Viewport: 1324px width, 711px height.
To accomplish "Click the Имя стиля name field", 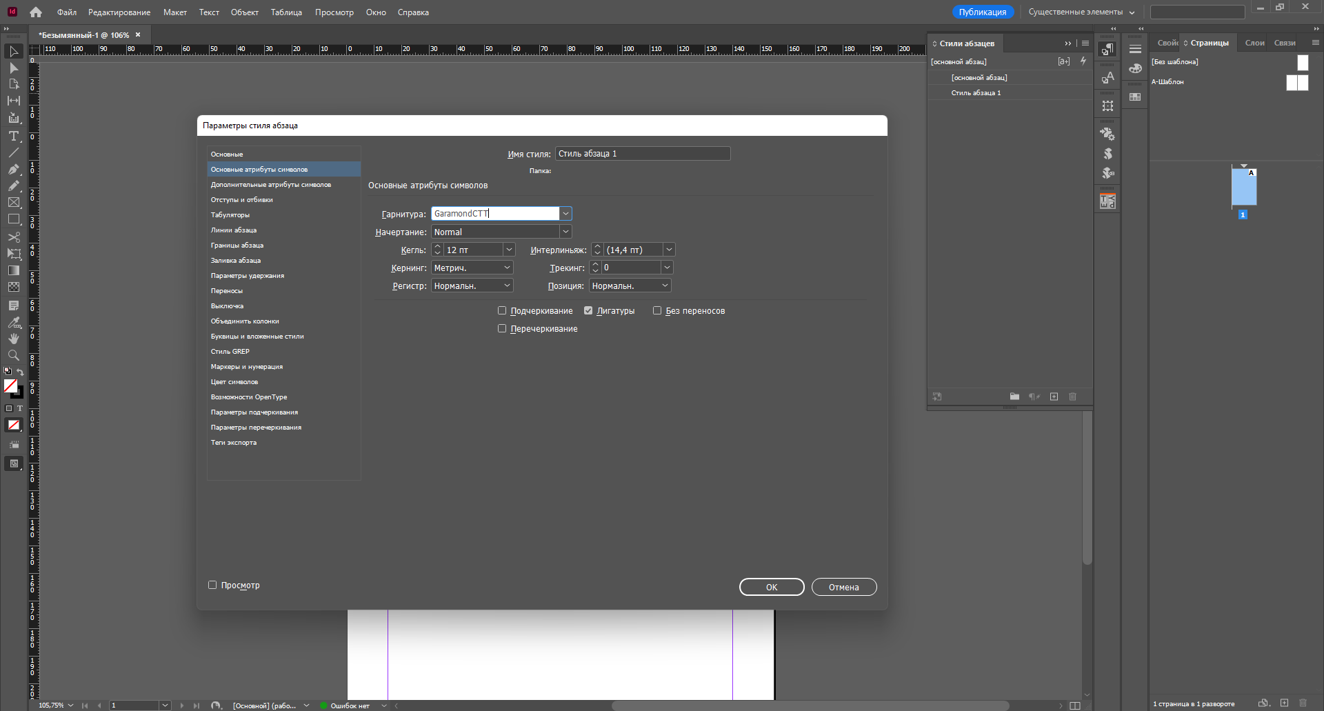I will pyautogui.click(x=642, y=154).
